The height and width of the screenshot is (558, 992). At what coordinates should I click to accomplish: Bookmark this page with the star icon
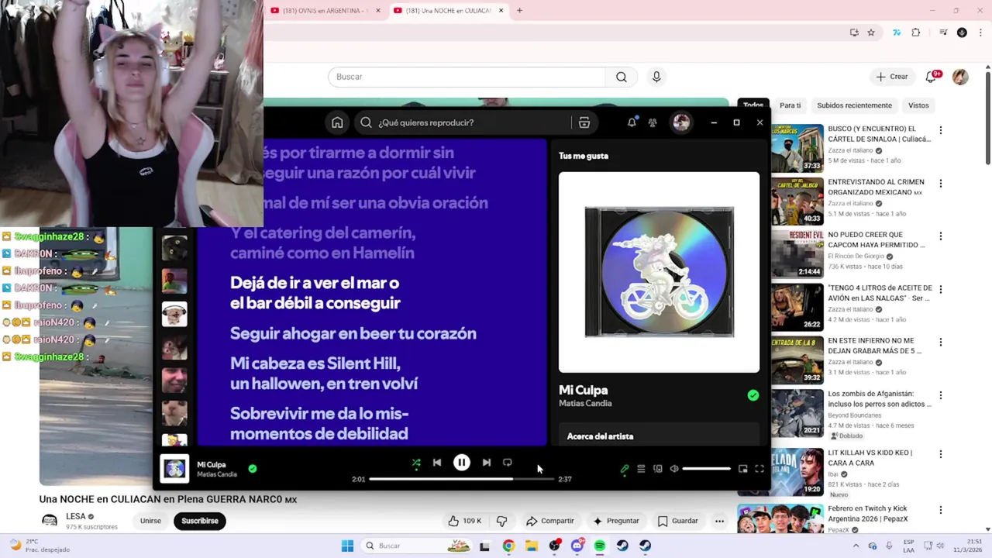pos(871,33)
